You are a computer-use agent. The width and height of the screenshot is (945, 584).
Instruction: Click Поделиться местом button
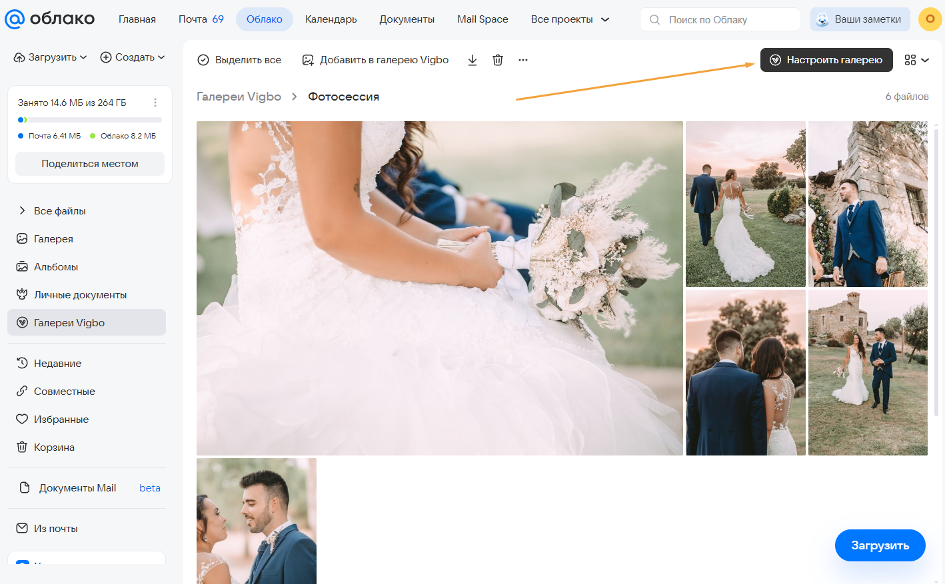(90, 164)
